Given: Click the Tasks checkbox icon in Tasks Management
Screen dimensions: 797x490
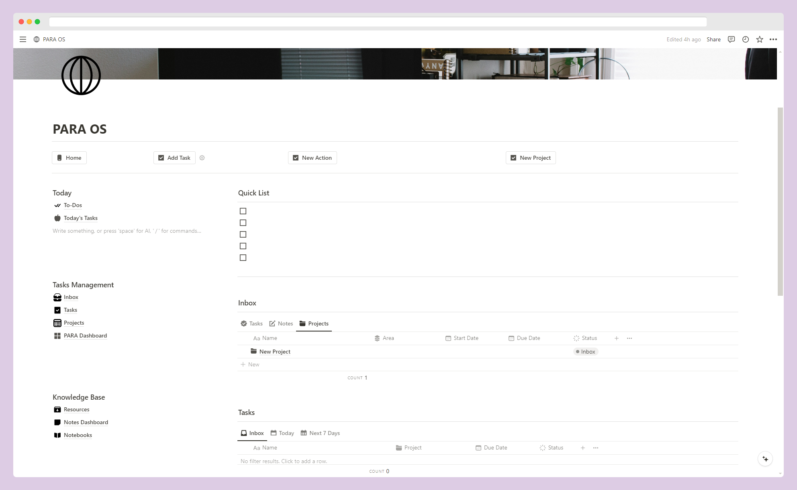Looking at the screenshot, I should (x=57, y=310).
